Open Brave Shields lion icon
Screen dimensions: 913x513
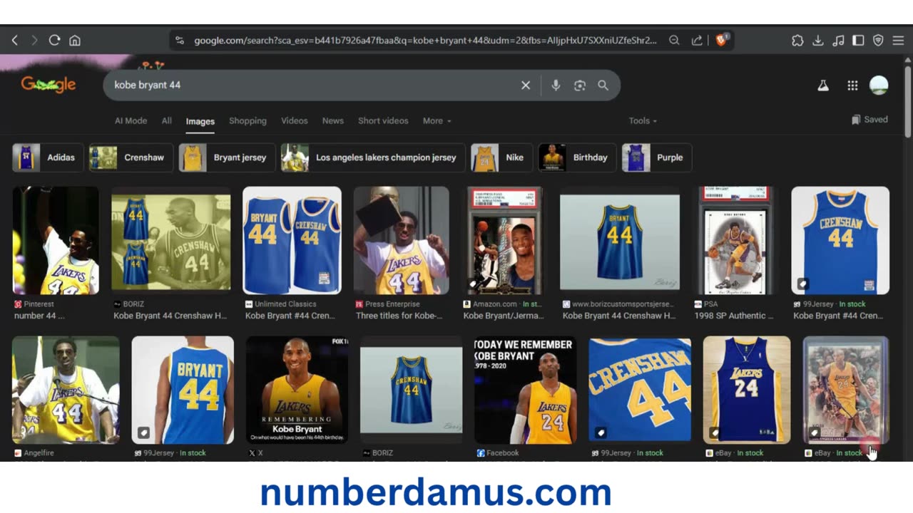721,40
